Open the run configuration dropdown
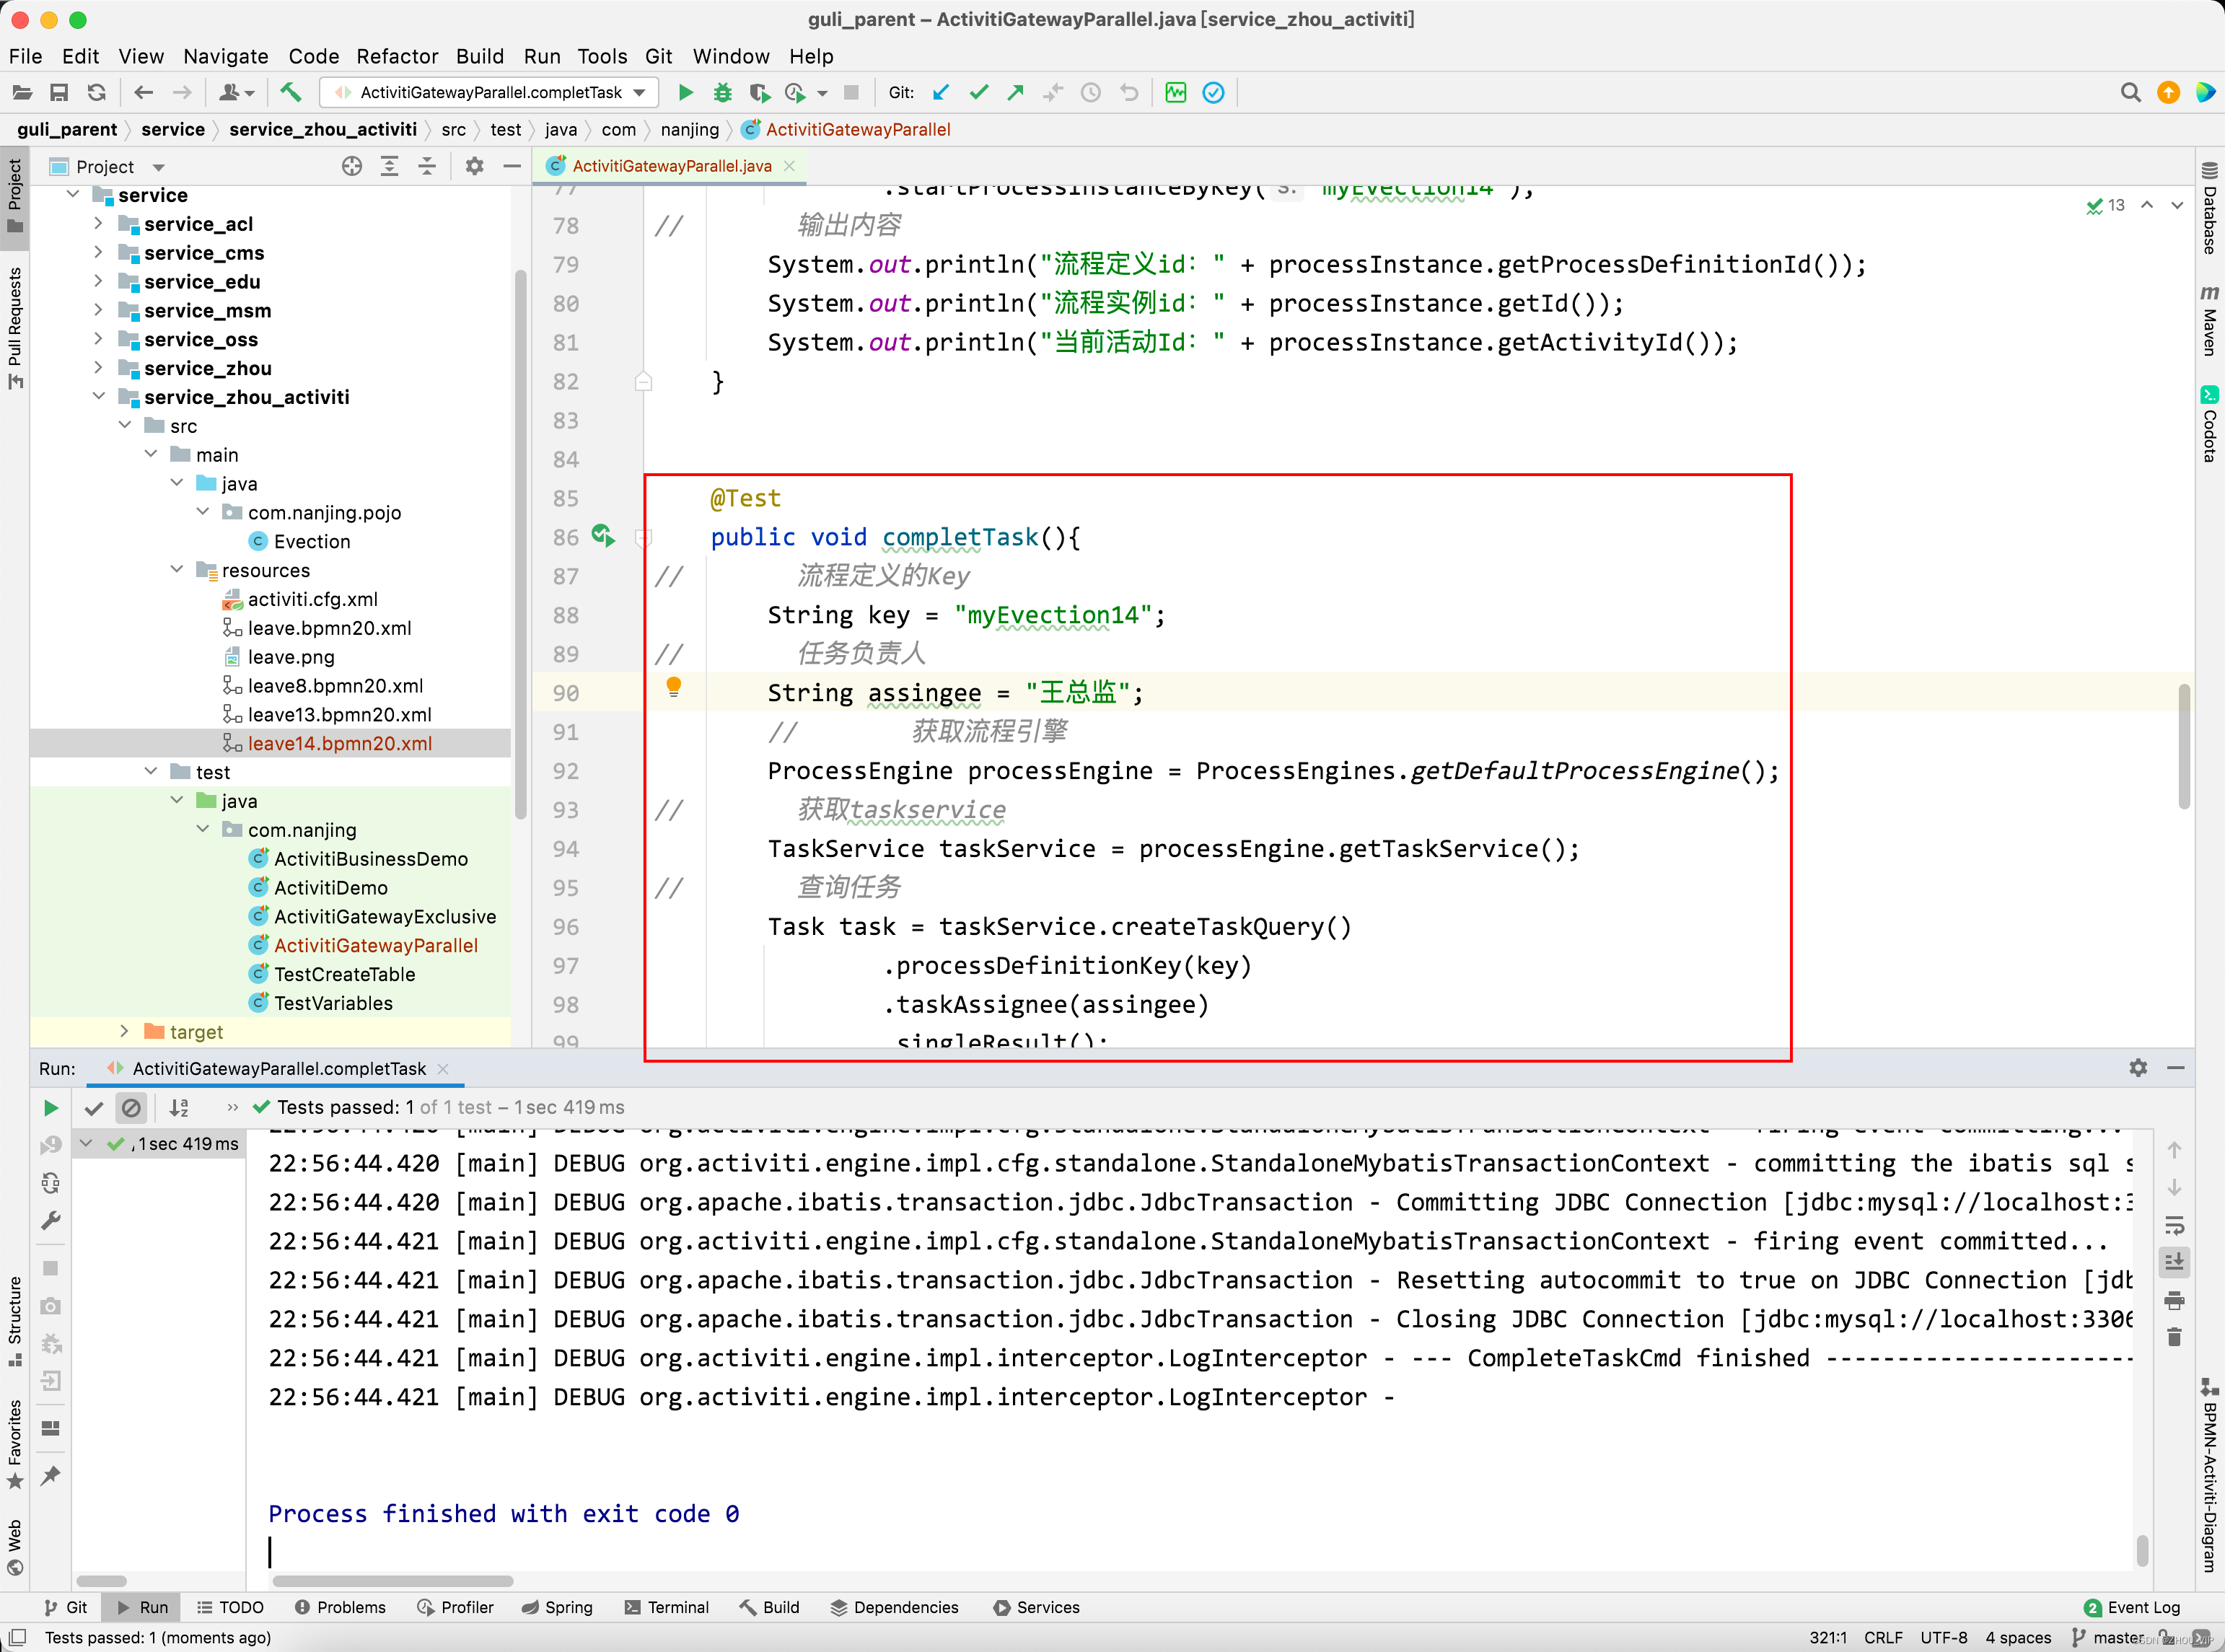 (x=640, y=93)
